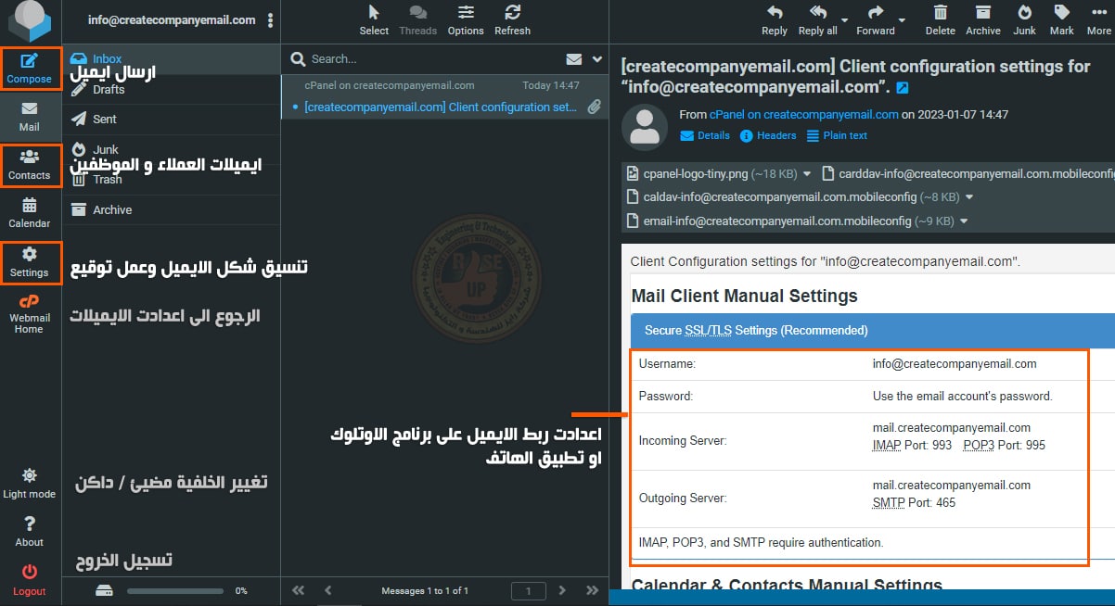Image resolution: width=1115 pixels, height=606 pixels.
Task: Open the Settings gear in sidebar
Action: (x=30, y=262)
